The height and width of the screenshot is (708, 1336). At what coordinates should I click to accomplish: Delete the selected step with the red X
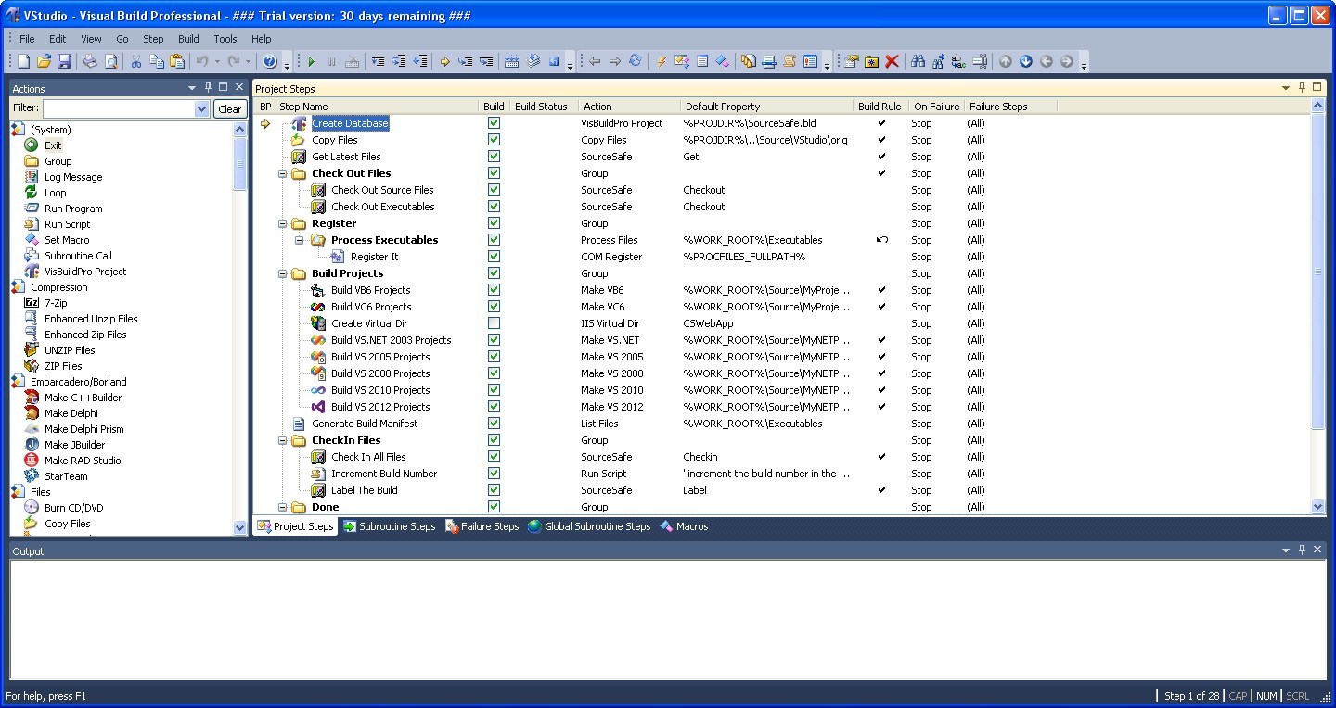point(892,61)
